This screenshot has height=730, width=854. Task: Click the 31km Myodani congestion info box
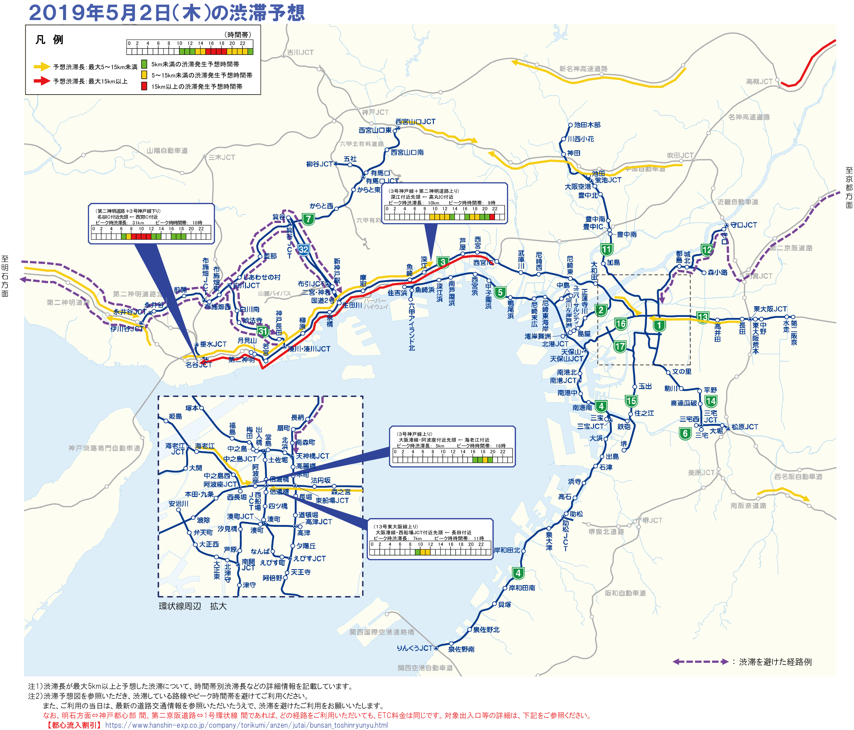(x=151, y=223)
